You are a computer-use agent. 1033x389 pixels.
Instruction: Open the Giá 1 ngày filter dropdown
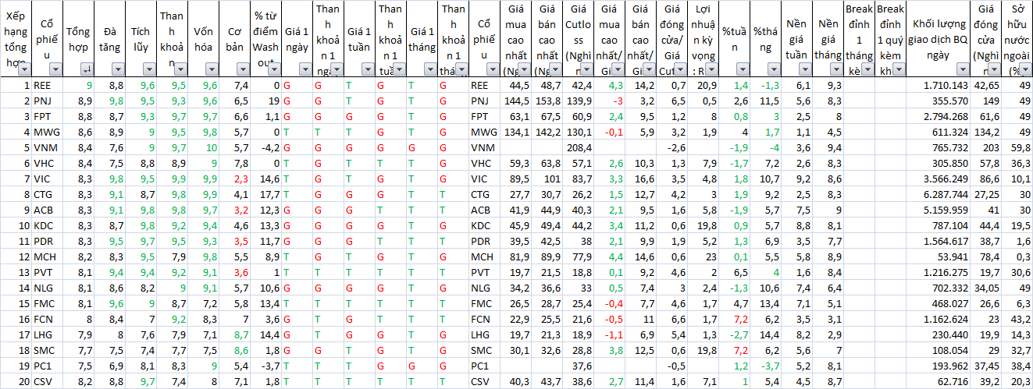point(305,70)
